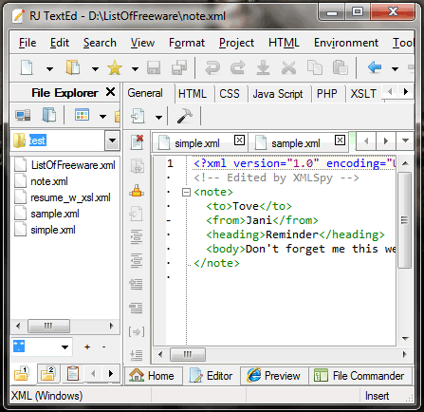Click folder tab number 1 icon

pos(22,374)
